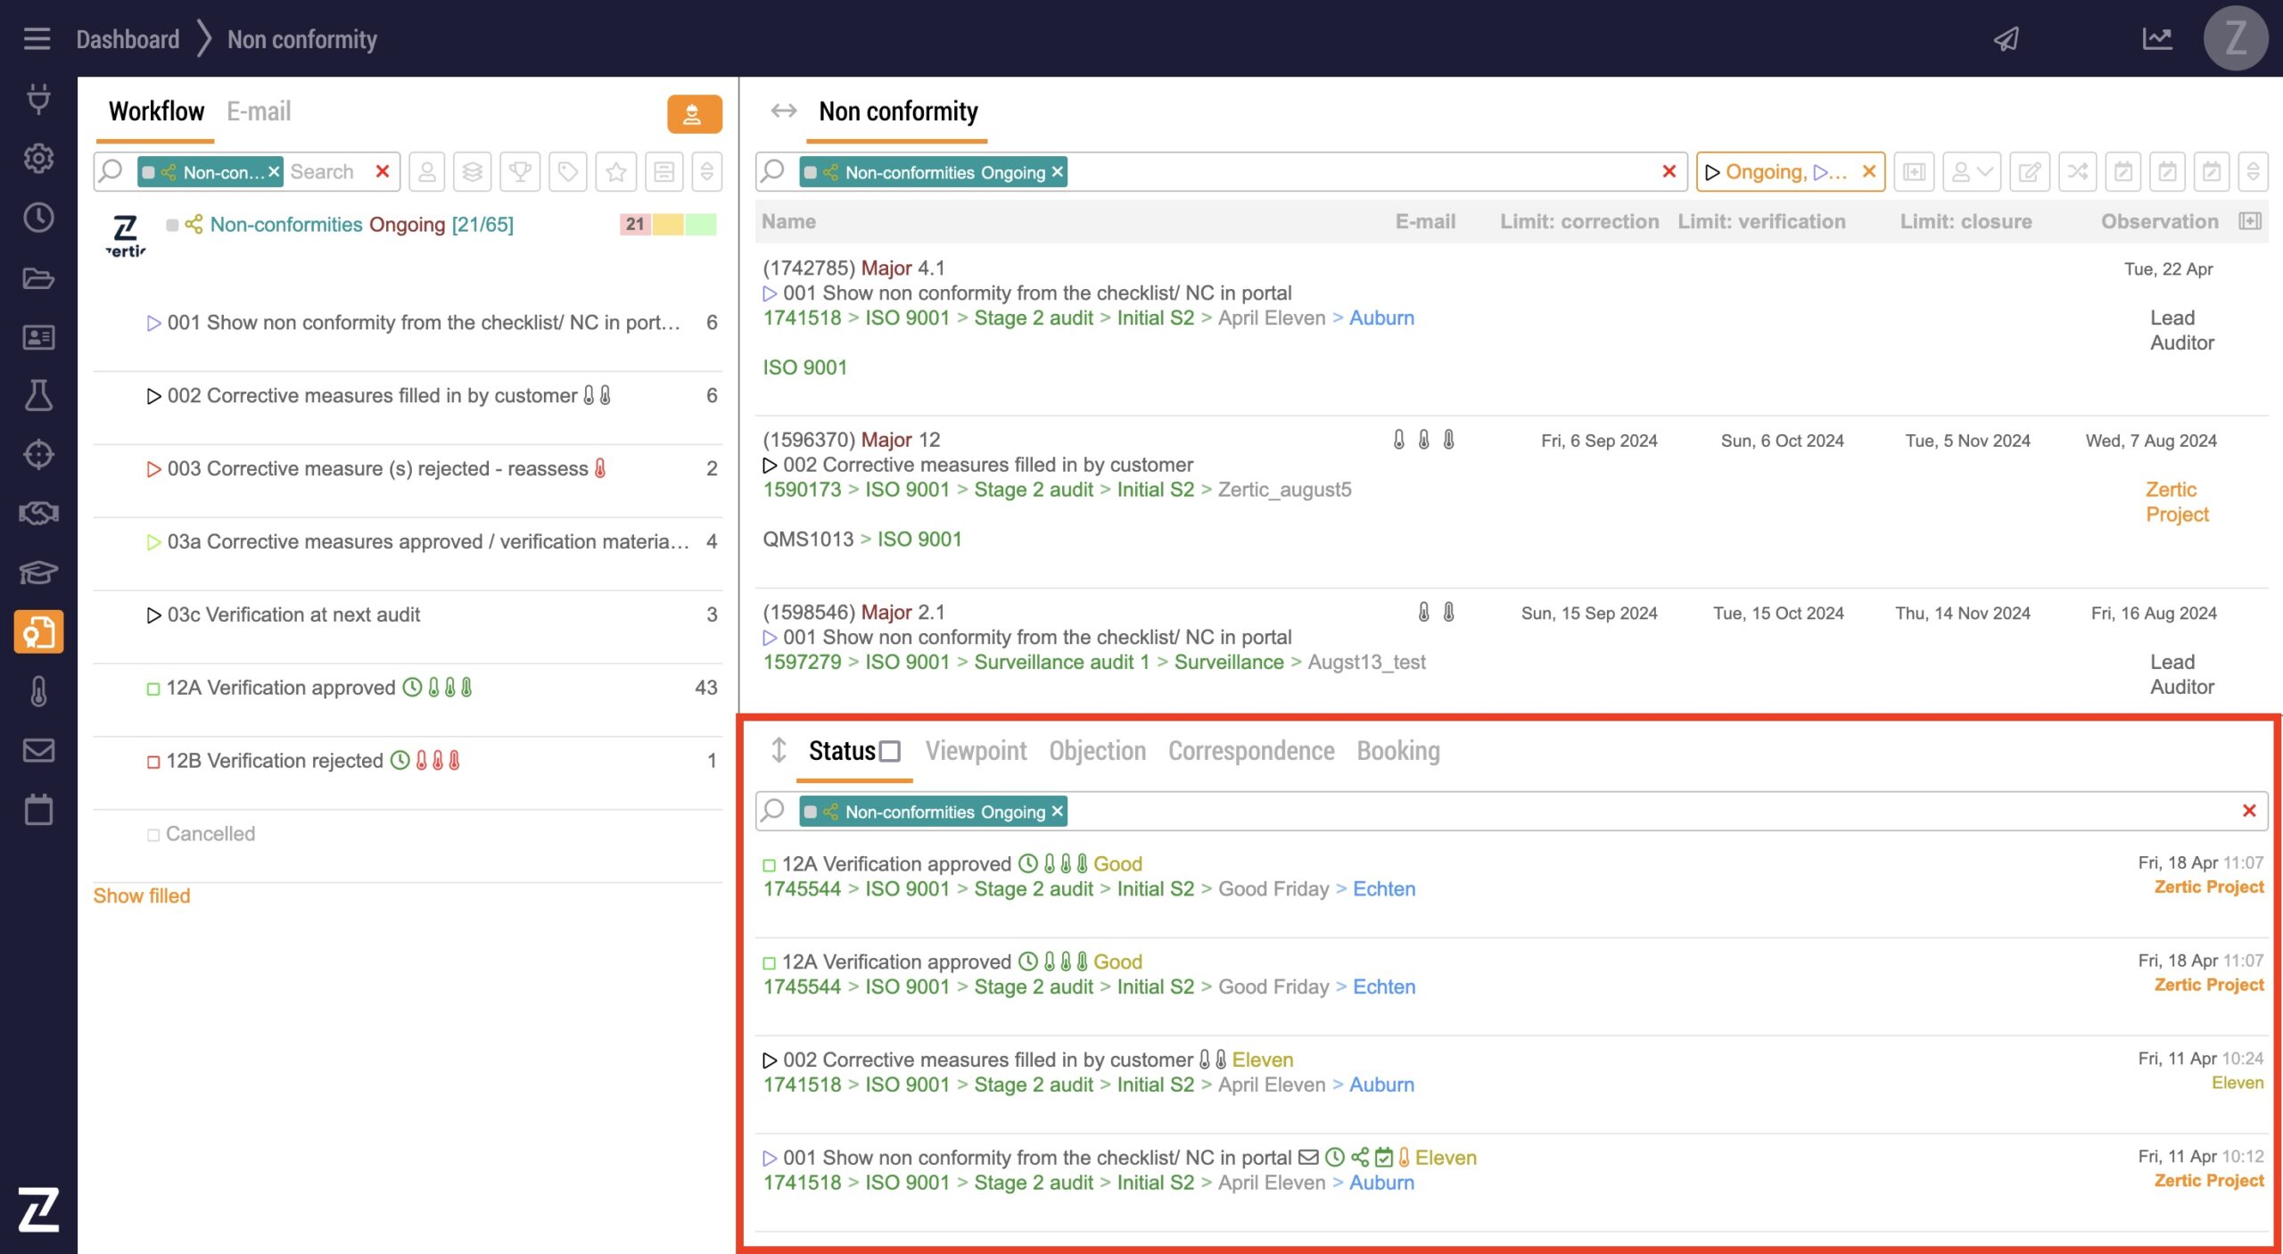Click the paper plane send icon
Image resolution: width=2283 pixels, height=1254 pixels.
[x=2006, y=39]
